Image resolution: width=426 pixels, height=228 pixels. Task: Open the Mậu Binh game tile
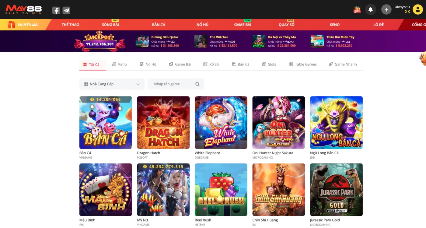point(106,190)
